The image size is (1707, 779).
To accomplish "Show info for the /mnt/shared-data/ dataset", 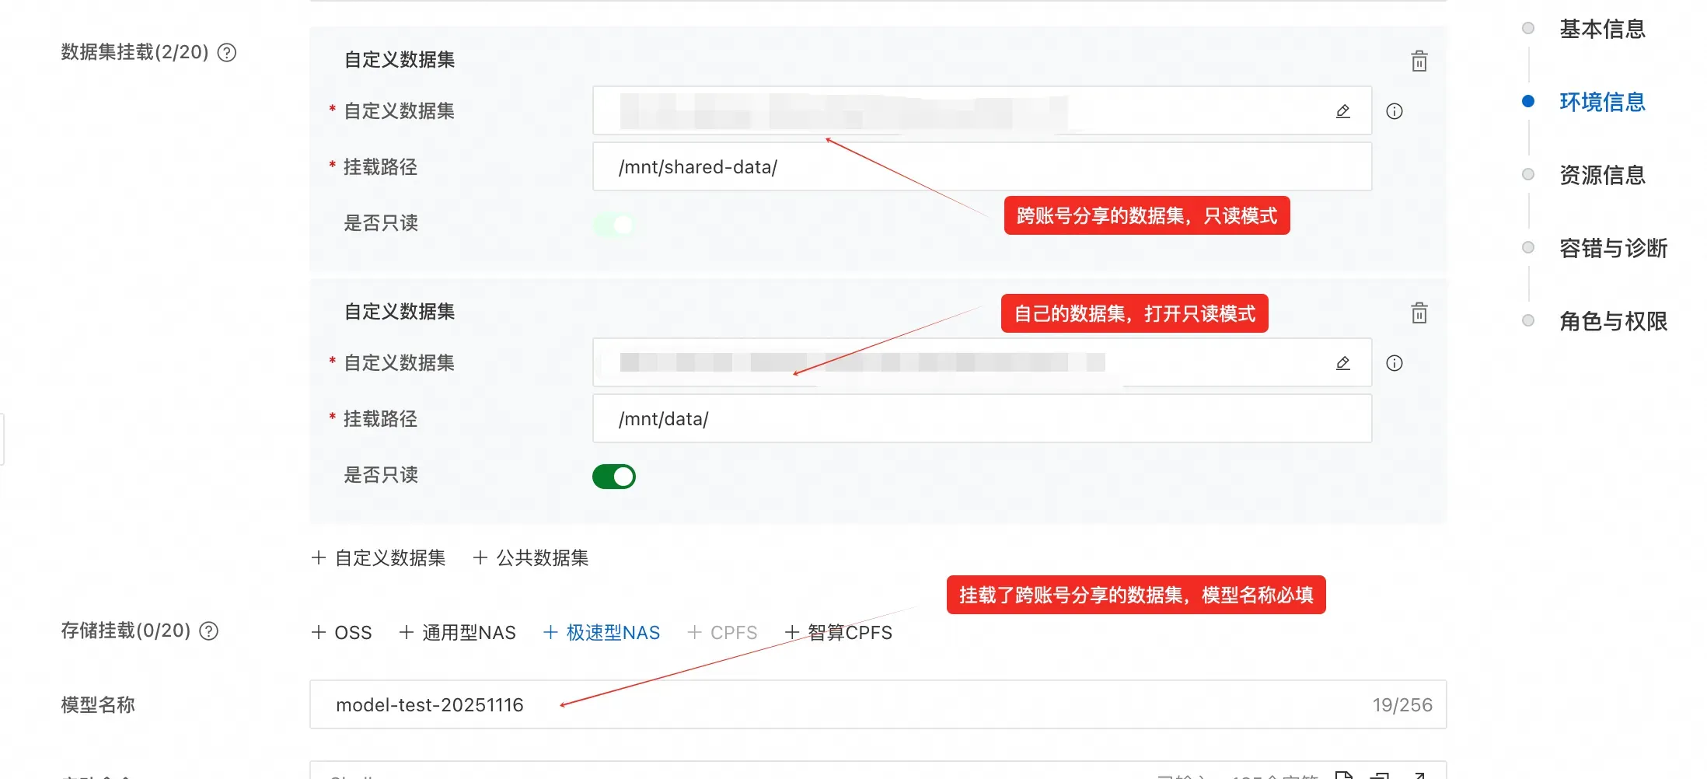I will [x=1395, y=111].
